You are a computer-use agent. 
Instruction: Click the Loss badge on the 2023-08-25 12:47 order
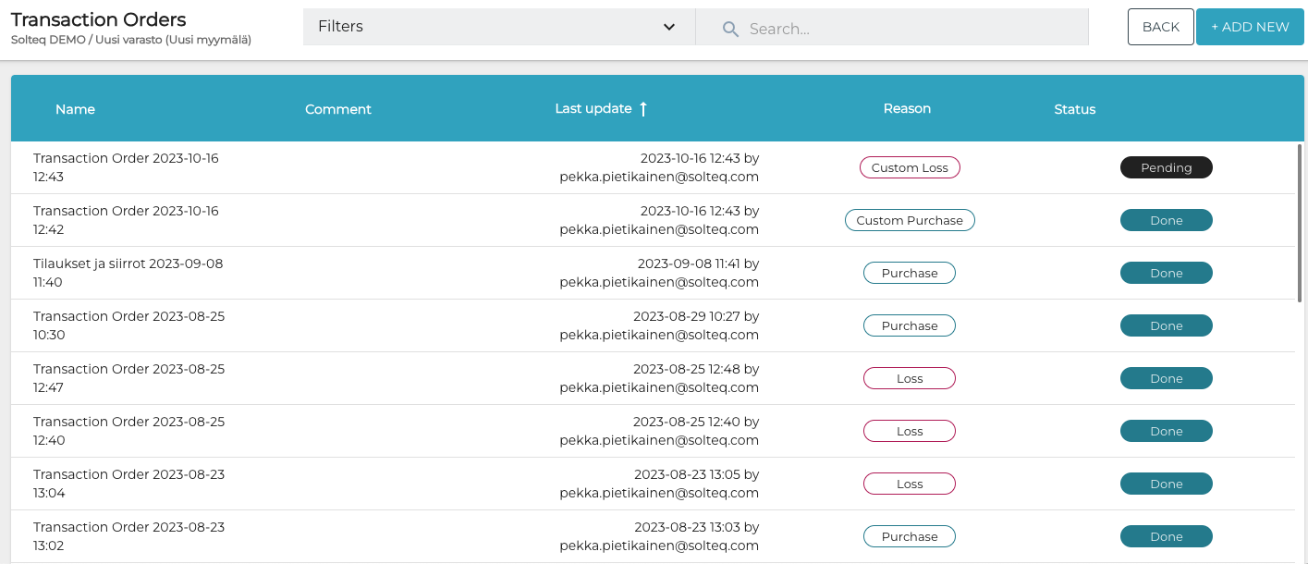[x=910, y=378]
